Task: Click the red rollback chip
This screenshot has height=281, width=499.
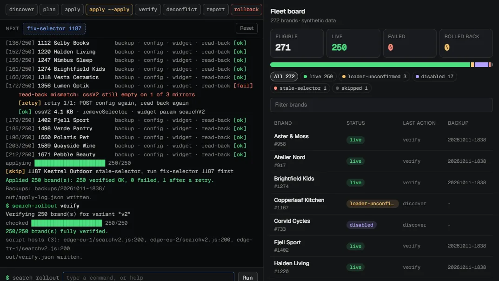Action: [246, 10]
